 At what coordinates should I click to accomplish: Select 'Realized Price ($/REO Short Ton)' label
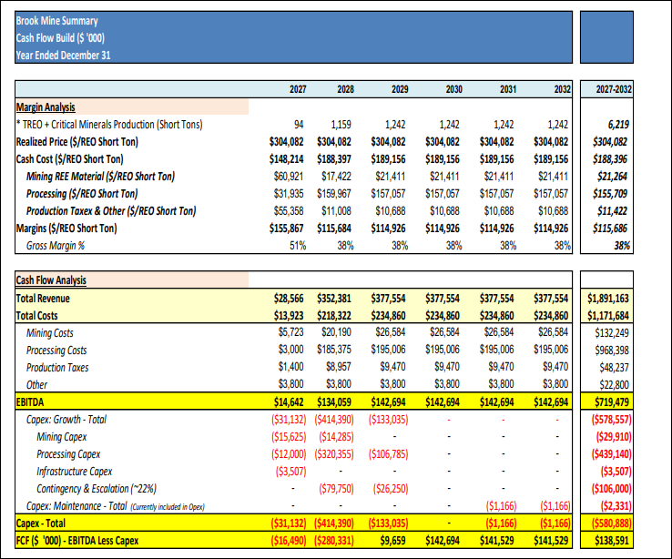(x=77, y=142)
